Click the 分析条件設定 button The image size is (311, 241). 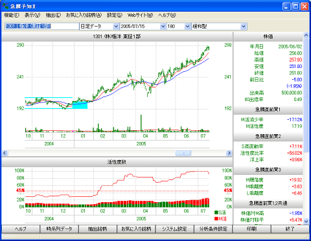[213, 229]
